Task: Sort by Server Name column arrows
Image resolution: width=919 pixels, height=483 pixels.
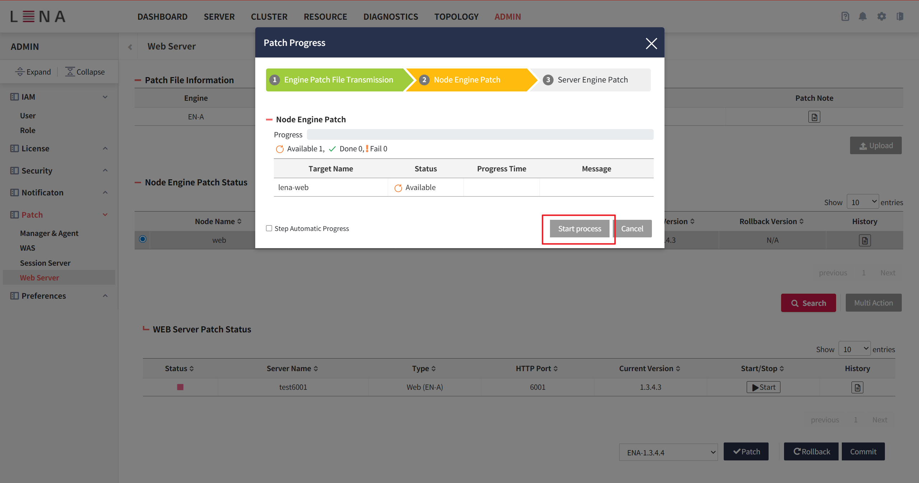Action: pos(316,369)
